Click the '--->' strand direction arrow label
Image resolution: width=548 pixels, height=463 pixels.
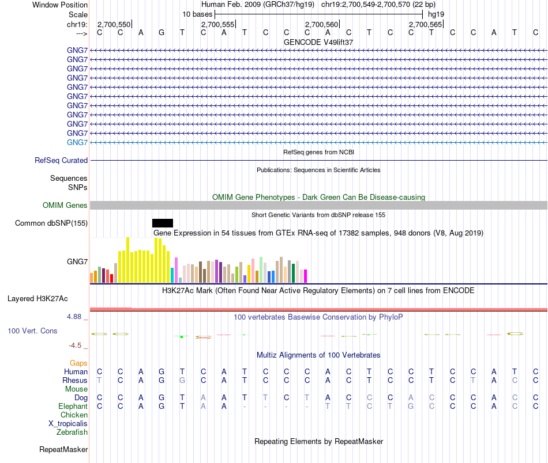click(x=81, y=33)
